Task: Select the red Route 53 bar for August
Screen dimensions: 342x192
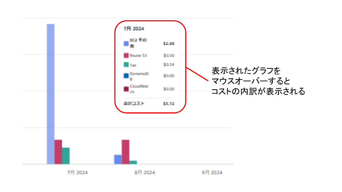Action: (125, 152)
